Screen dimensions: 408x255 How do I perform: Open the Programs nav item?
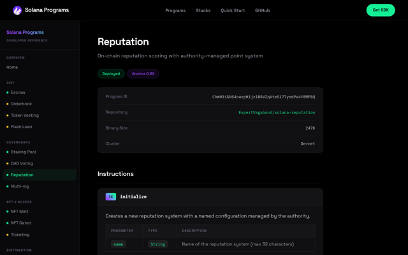[x=175, y=10]
